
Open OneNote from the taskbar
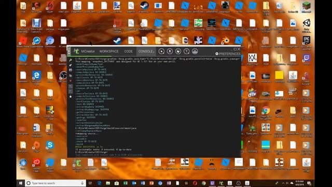(x=169, y=183)
